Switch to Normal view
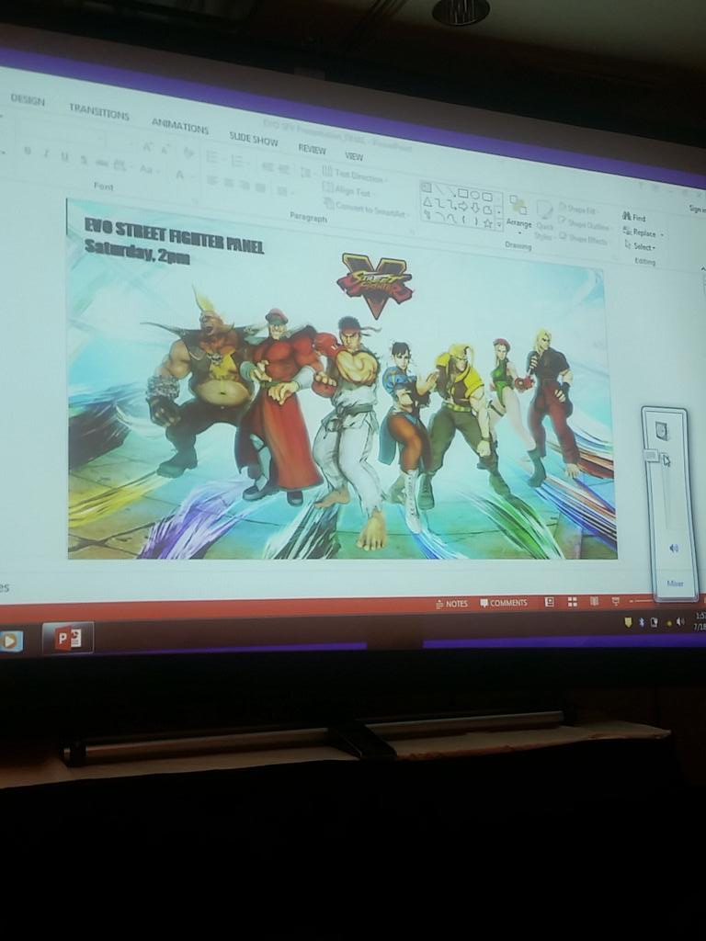Image resolution: width=706 pixels, height=941 pixels. tap(549, 601)
